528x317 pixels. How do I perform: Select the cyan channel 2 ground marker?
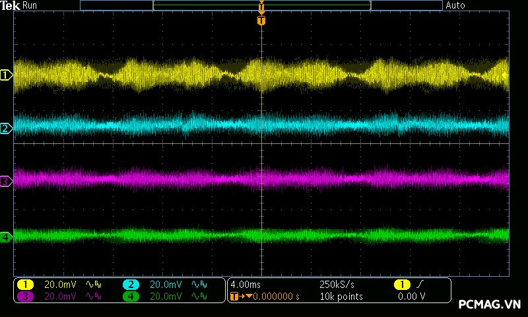[x=6, y=128]
